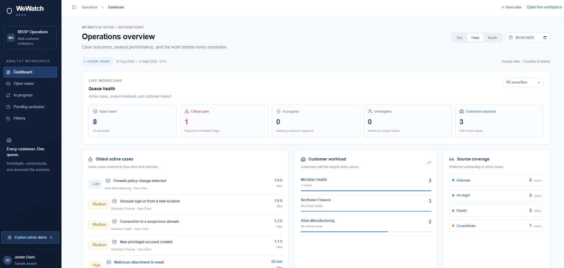This screenshot has height=268, width=564.
Task: Click the mail icon on Malicious attachment row
Action: pos(109,262)
